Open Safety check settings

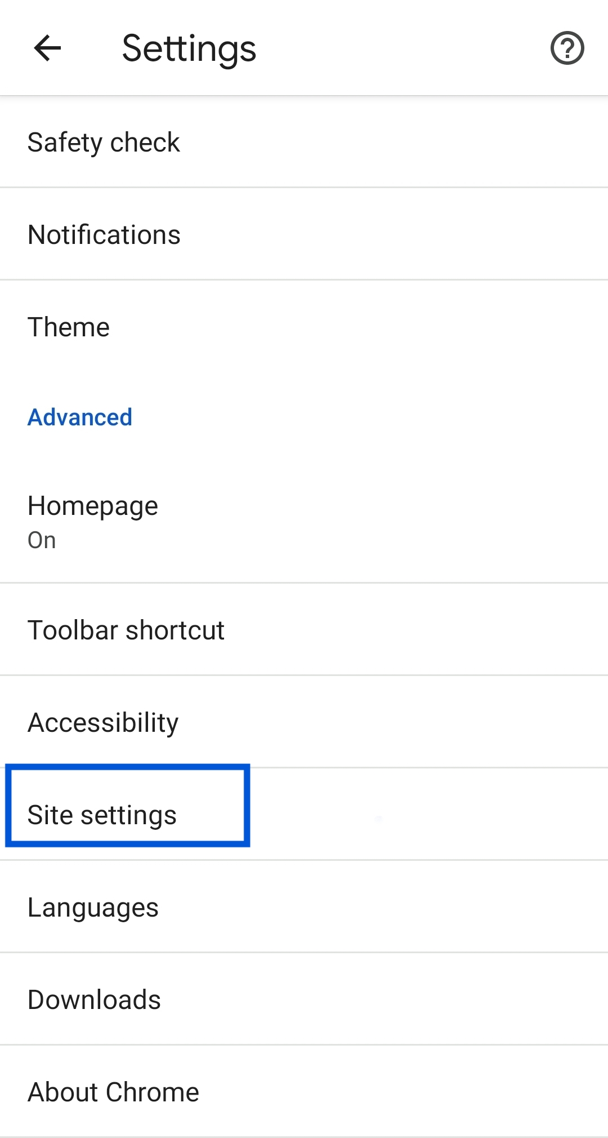click(x=304, y=142)
